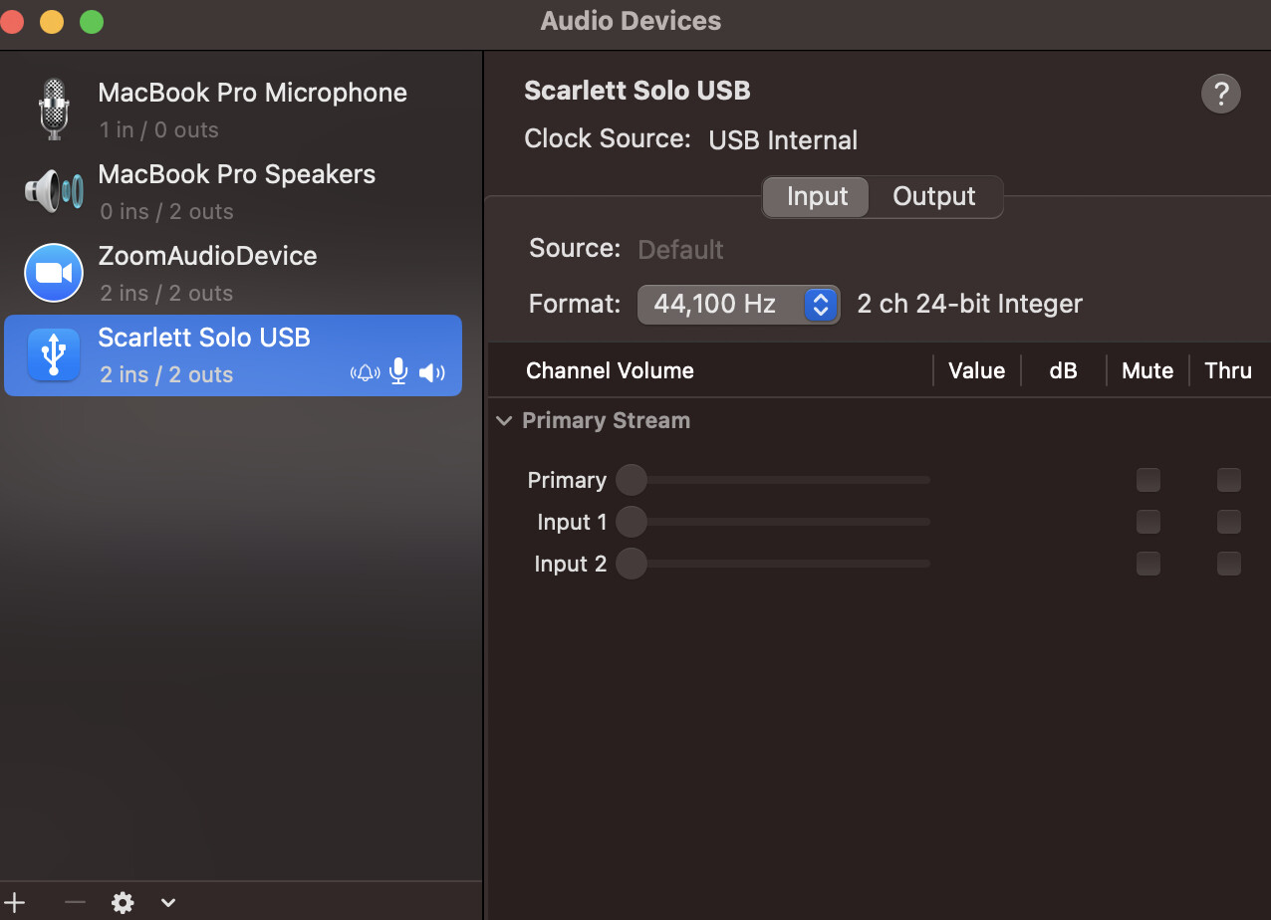The image size is (1271, 920).
Task: Collapse the Primary Stream section
Action: coord(504,421)
